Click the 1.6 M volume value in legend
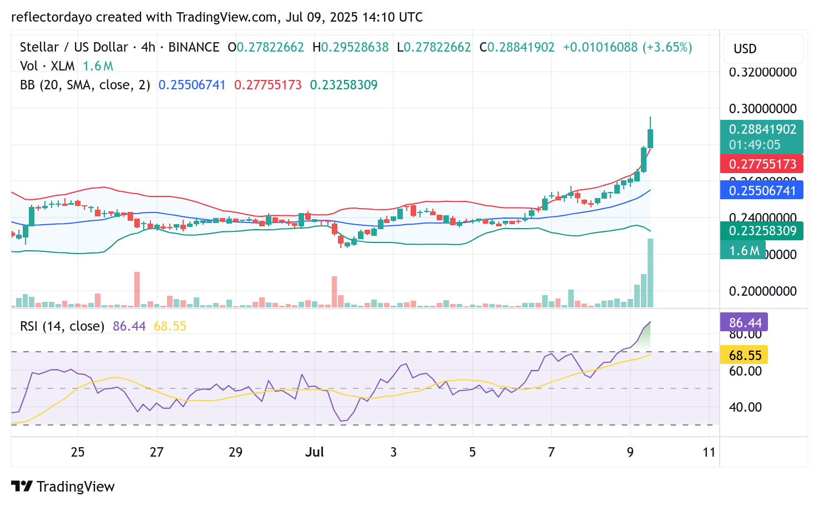819x506 pixels. pyautogui.click(x=98, y=66)
